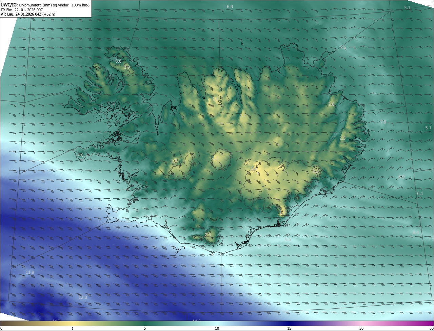Click the 6.6 value over the Westfjords
The height and width of the screenshot is (331, 434).
[x=118, y=61]
